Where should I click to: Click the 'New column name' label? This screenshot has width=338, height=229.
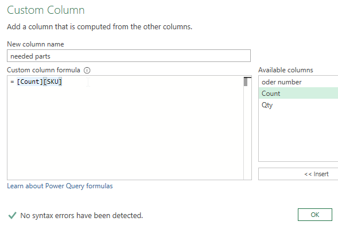[36, 44]
